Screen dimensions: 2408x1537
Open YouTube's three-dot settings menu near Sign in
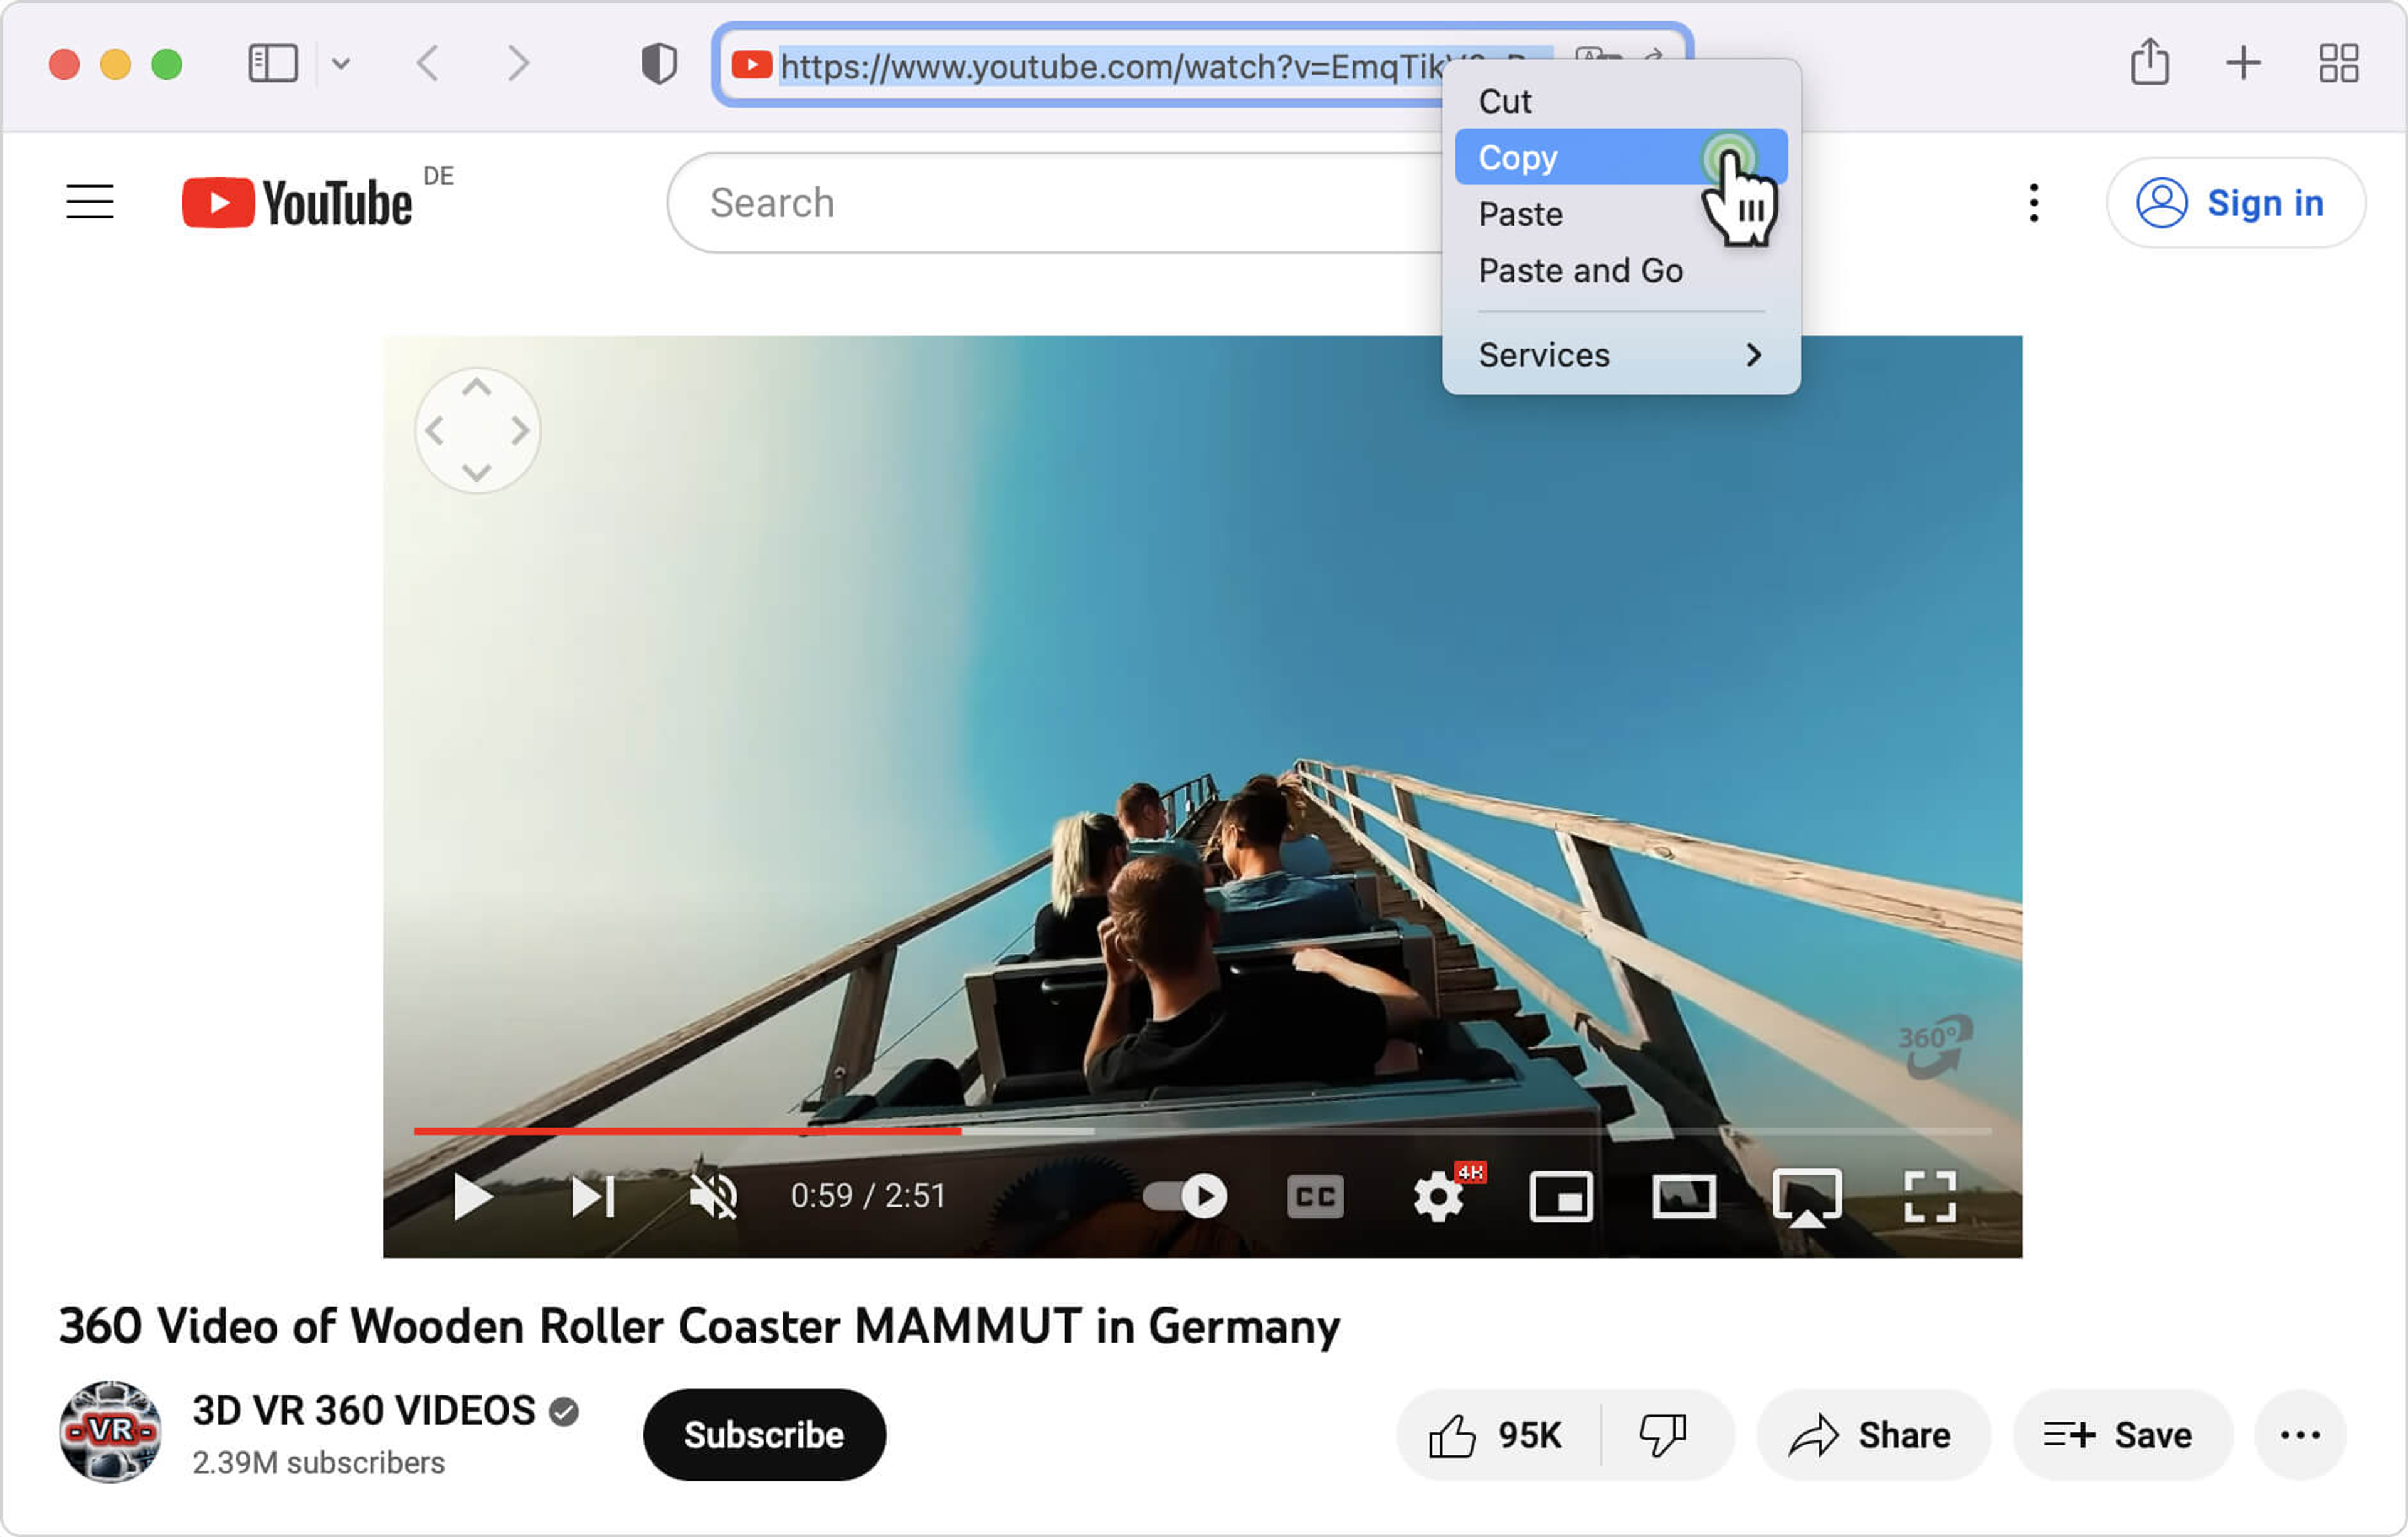(x=2033, y=202)
